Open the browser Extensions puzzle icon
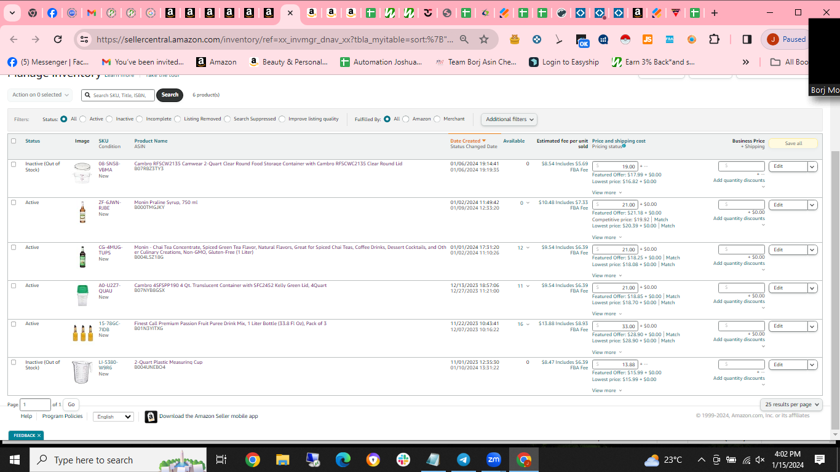This screenshot has height=472, width=840. tap(714, 39)
